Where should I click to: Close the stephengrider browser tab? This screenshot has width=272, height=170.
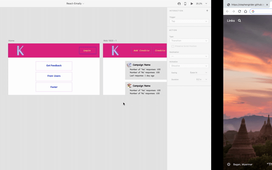[267, 5]
